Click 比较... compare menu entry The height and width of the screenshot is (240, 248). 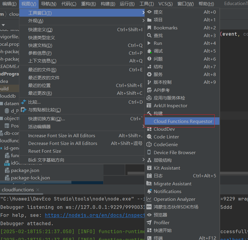pos(82,102)
